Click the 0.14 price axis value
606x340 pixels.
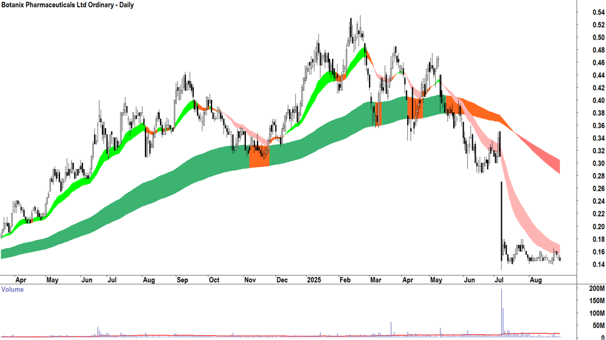click(598, 264)
